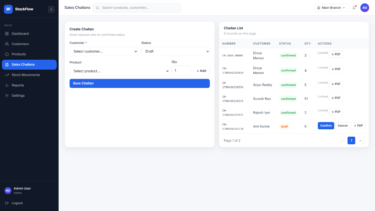
Task: Cancel Anil Kumar's draft challan
Action: pos(342,126)
